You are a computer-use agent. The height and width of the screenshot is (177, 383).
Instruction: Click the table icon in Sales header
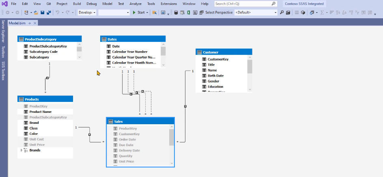pyautogui.click(x=110, y=121)
